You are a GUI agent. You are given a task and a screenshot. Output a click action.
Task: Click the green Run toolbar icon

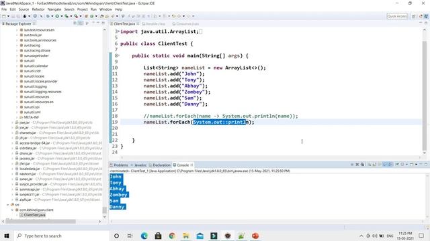tap(57, 16)
